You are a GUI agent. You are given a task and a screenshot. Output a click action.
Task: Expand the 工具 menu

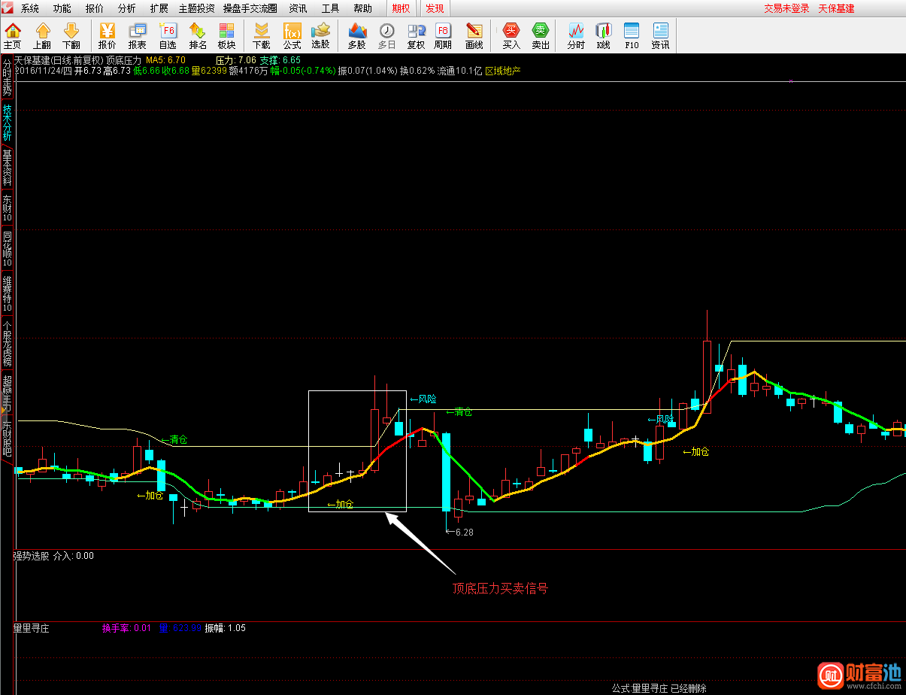330,9
